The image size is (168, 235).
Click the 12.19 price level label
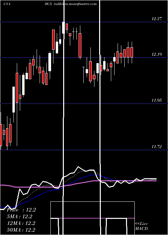[157, 54]
